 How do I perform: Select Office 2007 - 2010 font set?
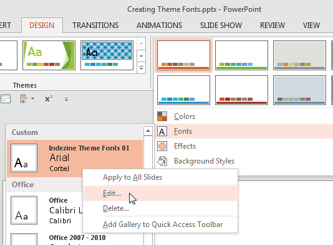click(x=75, y=238)
